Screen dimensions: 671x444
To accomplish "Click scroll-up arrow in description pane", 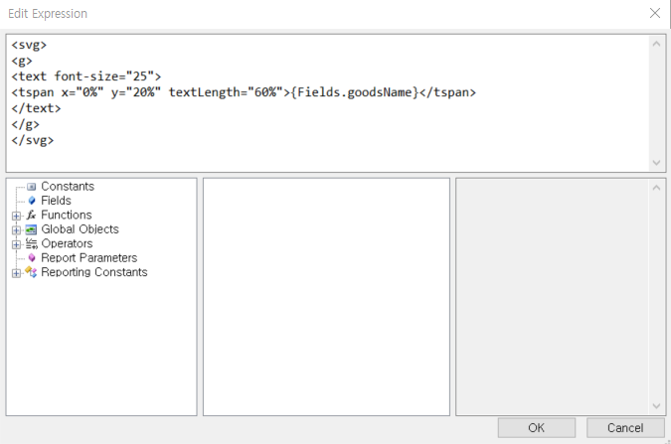I will pos(656,188).
